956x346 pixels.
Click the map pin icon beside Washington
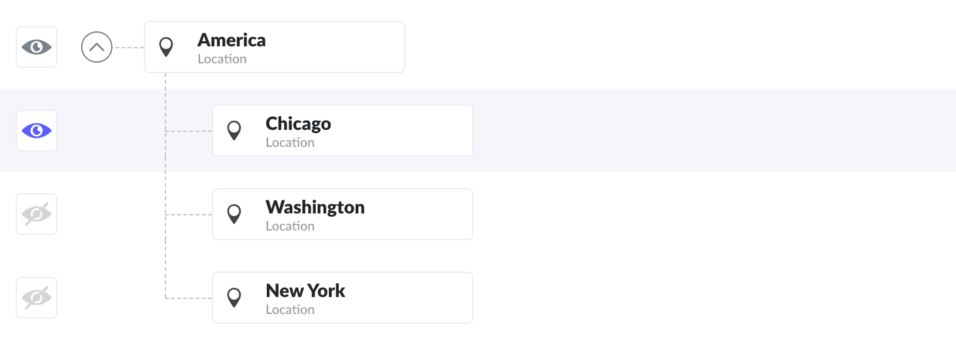[x=234, y=214]
